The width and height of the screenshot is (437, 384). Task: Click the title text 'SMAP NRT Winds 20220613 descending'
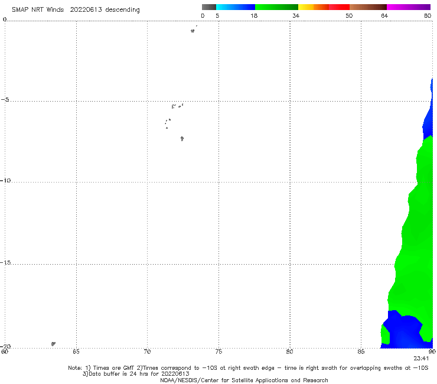(76, 10)
